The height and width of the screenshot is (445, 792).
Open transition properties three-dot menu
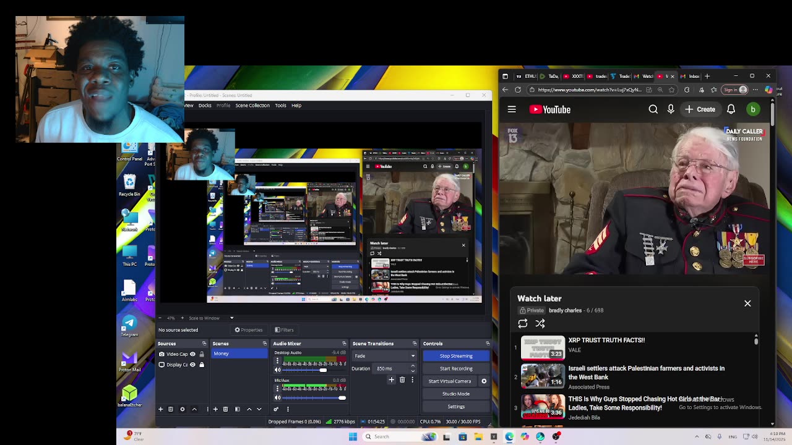coord(412,380)
